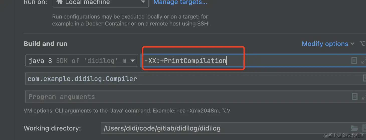Image resolution: width=366 pixels, height=140 pixels.
Task: Click the macros icon beside working directory folder
Action: point(364,128)
